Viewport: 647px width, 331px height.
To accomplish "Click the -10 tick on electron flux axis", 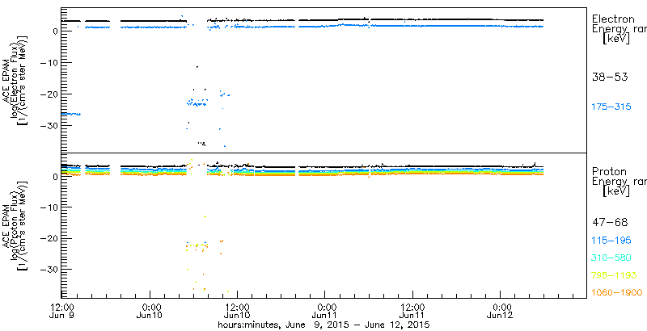I will (x=48, y=63).
